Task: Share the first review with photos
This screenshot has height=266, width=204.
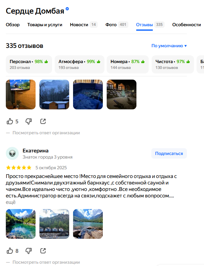Action: 43,121
